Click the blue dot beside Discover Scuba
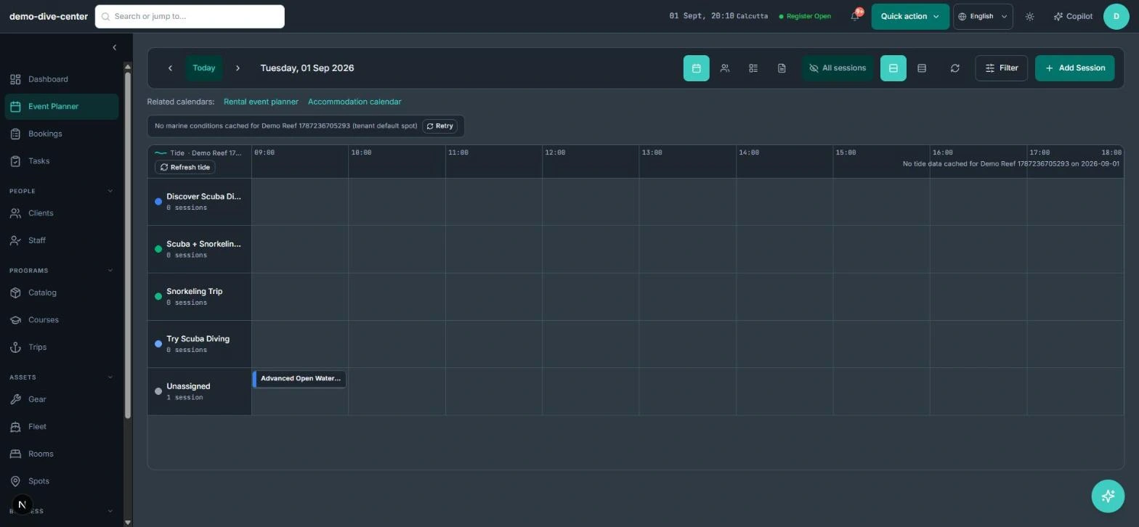Image resolution: width=1139 pixels, height=527 pixels. tap(158, 202)
